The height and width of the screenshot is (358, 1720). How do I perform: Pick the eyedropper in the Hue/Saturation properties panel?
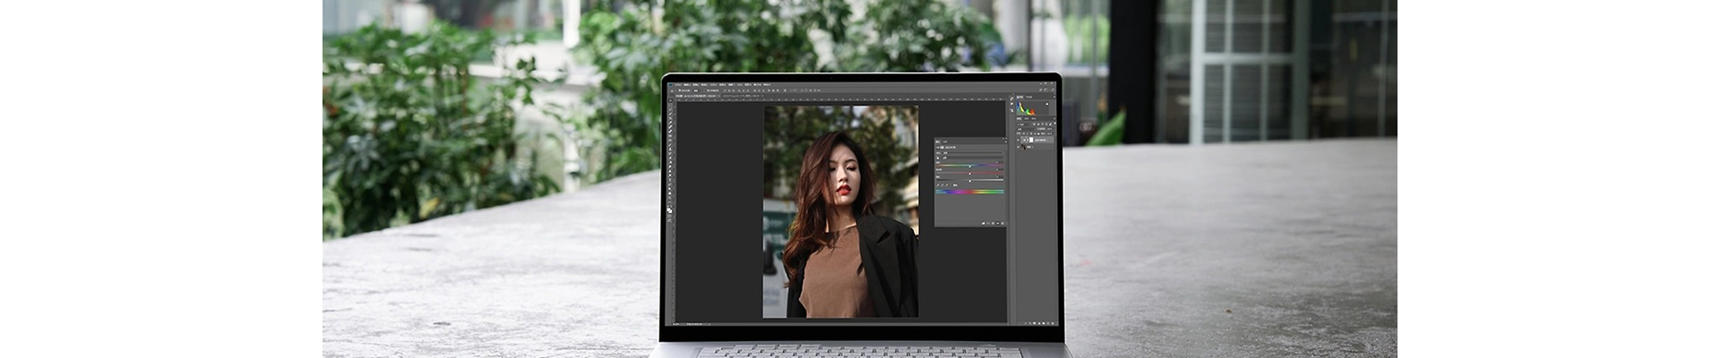pos(939,184)
